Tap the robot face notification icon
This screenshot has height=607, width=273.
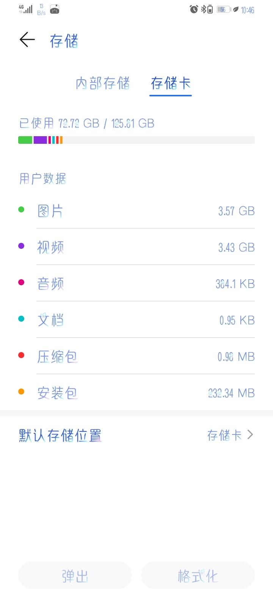55,9
